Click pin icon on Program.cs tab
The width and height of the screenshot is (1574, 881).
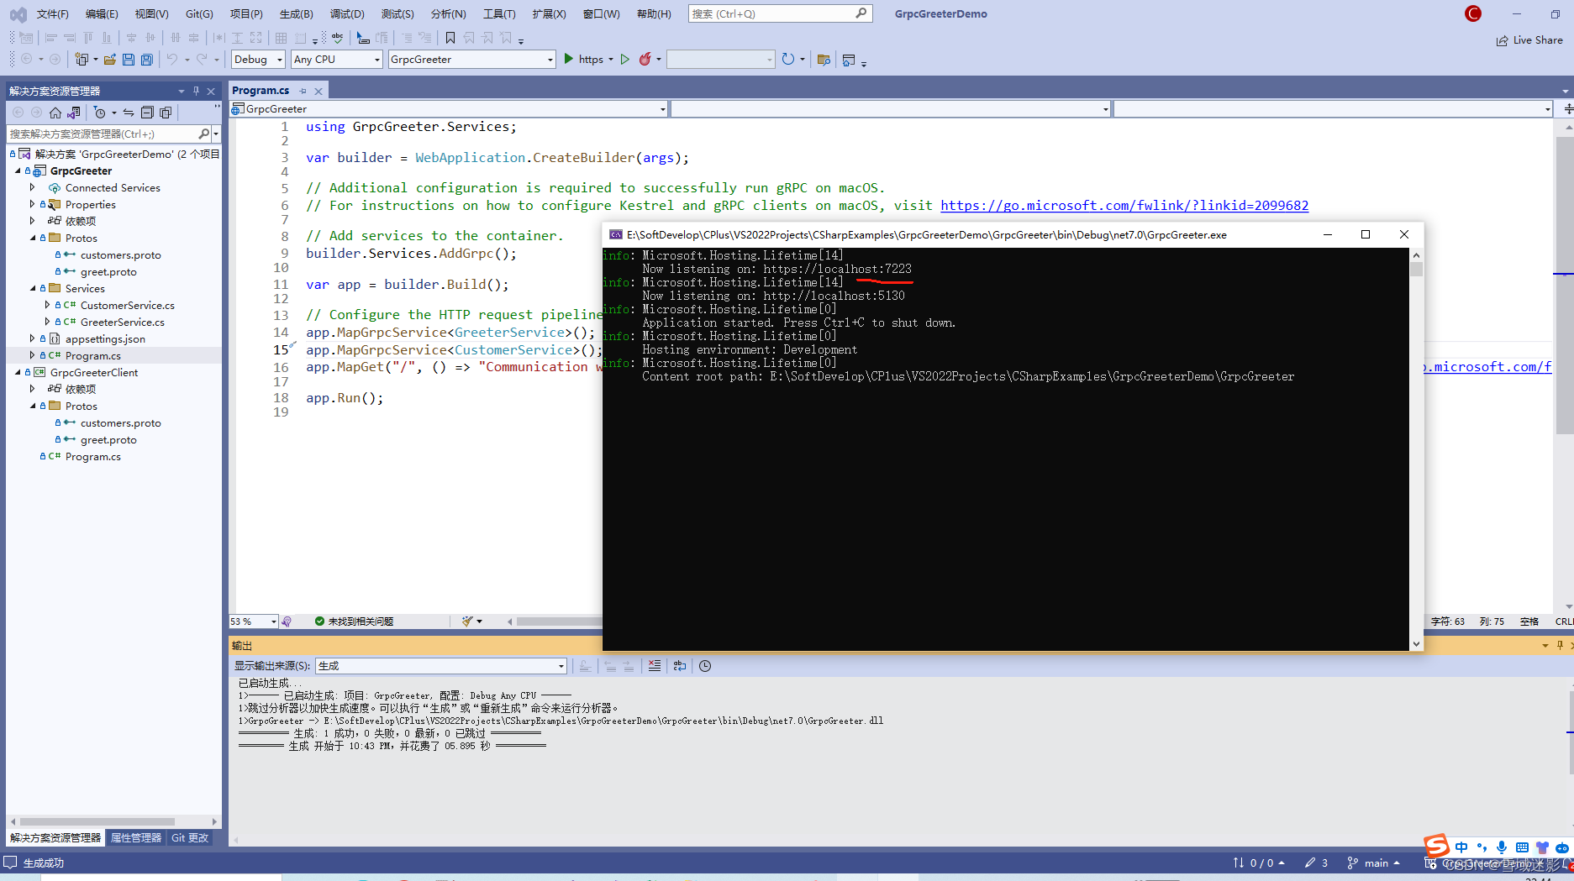[303, 91]
